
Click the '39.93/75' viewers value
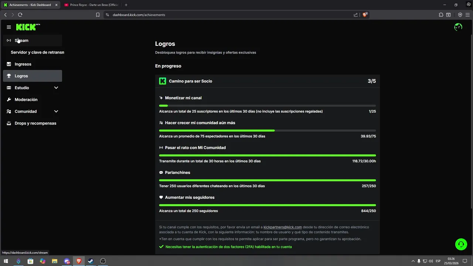(368, 136)
